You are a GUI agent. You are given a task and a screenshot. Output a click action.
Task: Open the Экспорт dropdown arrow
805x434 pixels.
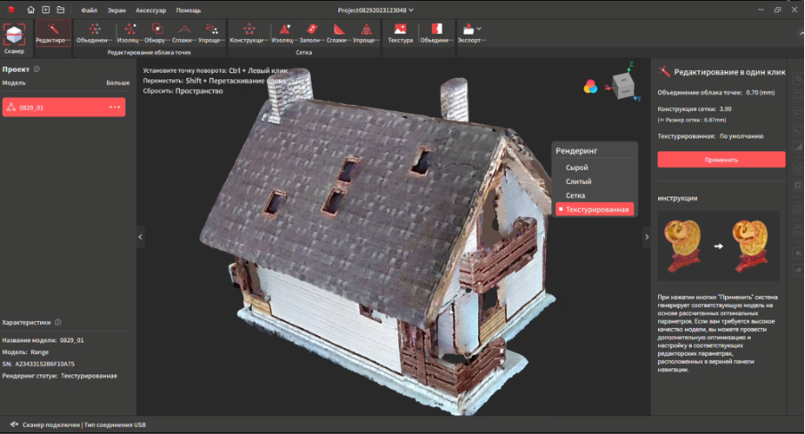point(480,29)
